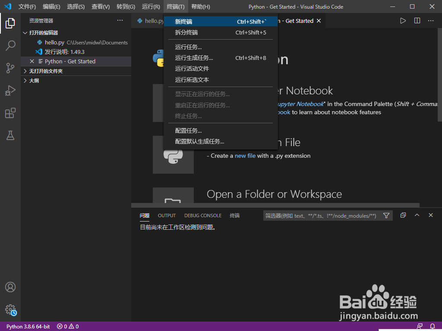442x331 pixels.
Task: Toggle the filter icon in problems panel
Action: pyautogui.click(x=386, y=215)
